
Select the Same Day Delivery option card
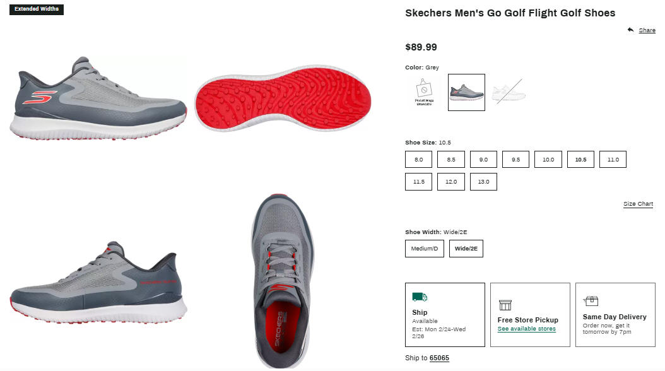tap(615, 315)
